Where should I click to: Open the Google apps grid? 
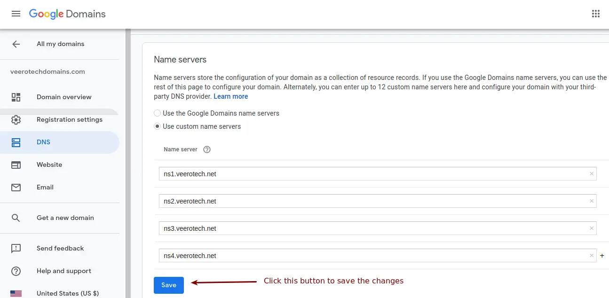pos(596,14)
